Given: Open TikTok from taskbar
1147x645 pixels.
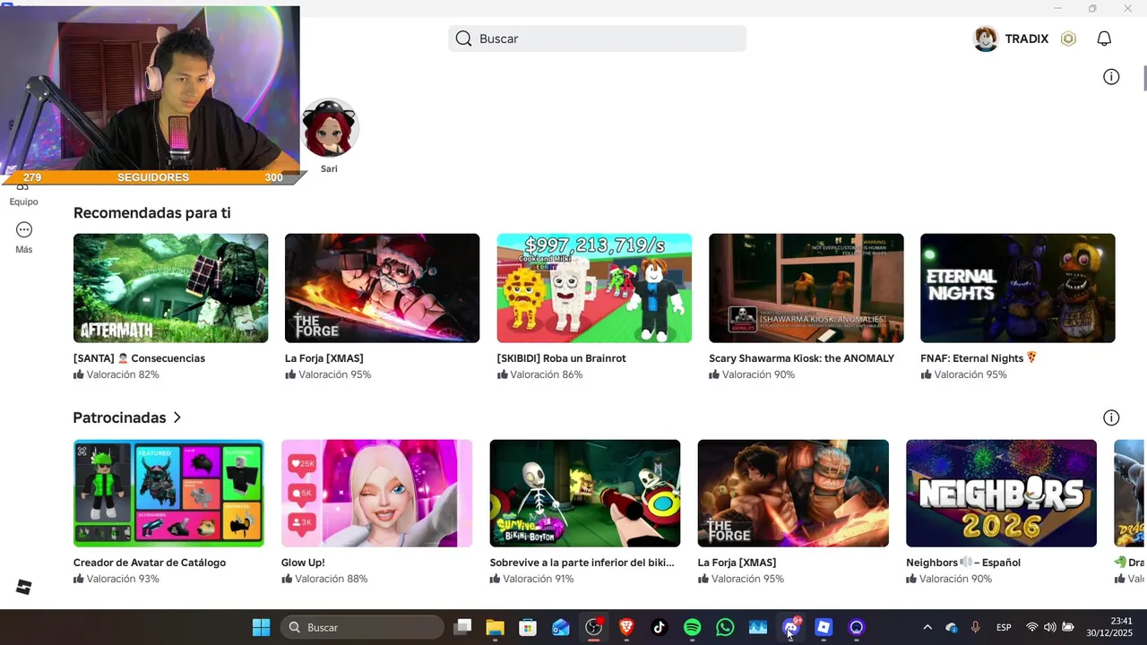Looking at the screenshot, I should point(660,627).
